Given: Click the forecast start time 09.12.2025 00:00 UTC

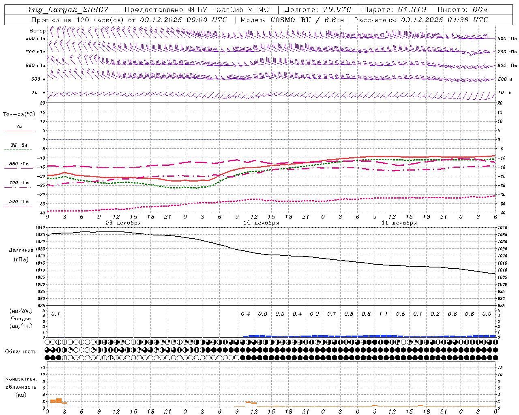Looking at the screenshot, I should pyautogui.click(x=183, y=20).
